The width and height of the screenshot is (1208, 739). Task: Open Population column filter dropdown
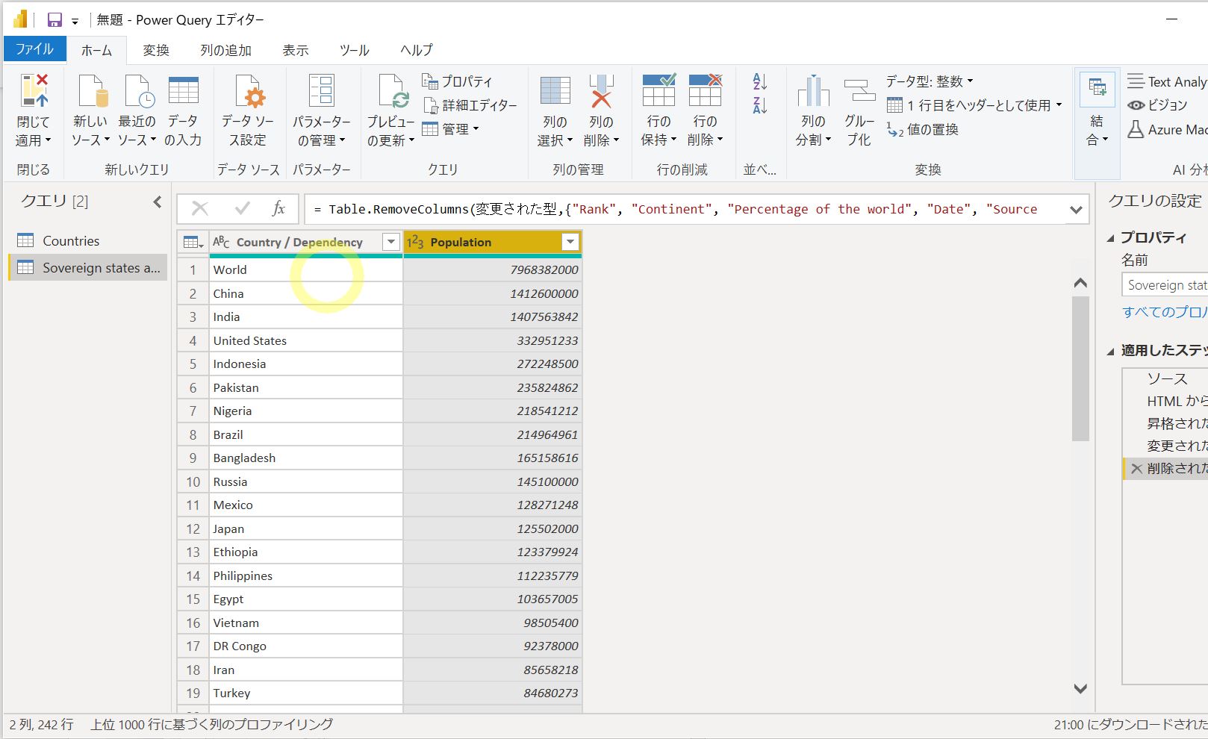click(570, 242)
